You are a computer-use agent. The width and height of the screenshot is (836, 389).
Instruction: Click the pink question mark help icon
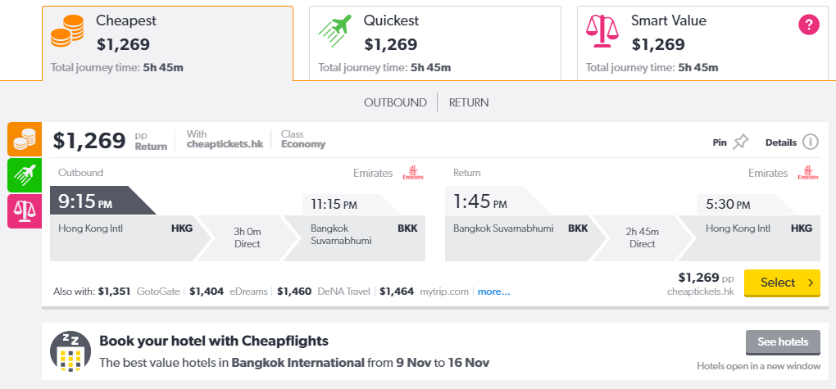coord(808,25)
